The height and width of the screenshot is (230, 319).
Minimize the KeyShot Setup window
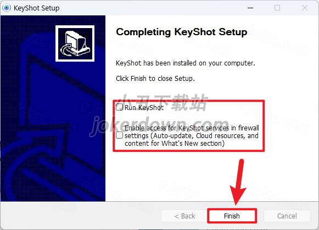pyautogui.click(x=250, y=8)
